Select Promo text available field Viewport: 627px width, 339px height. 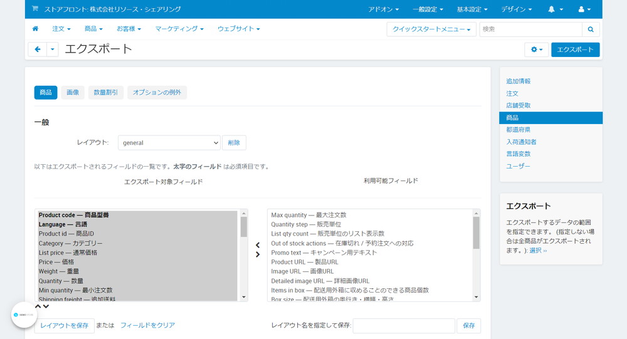370,253
